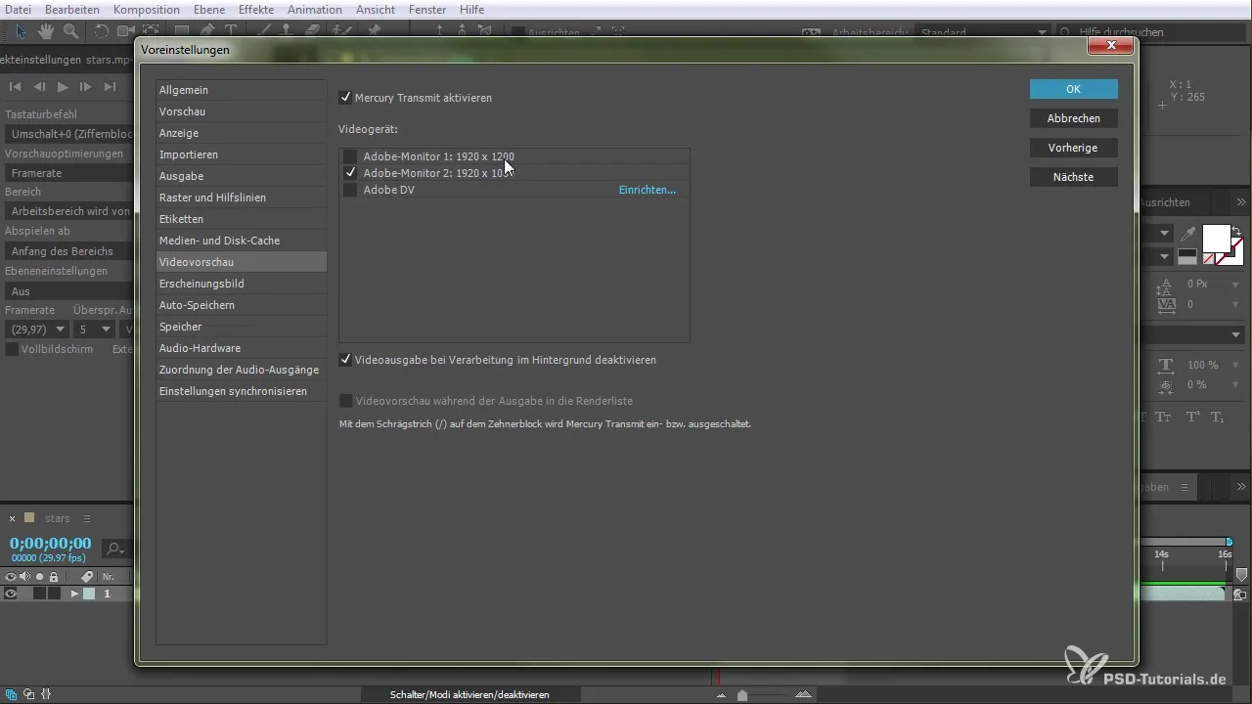Viewport: 1252px width, 704px height.
Task: Click the Superscript text icon
Action: pyautogui.click(x=1192, y=417)
